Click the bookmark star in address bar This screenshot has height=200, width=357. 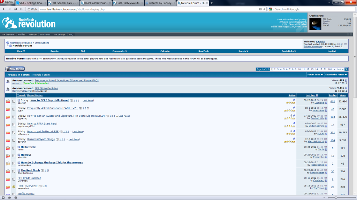pyautogui.click(x=264, y=9)
